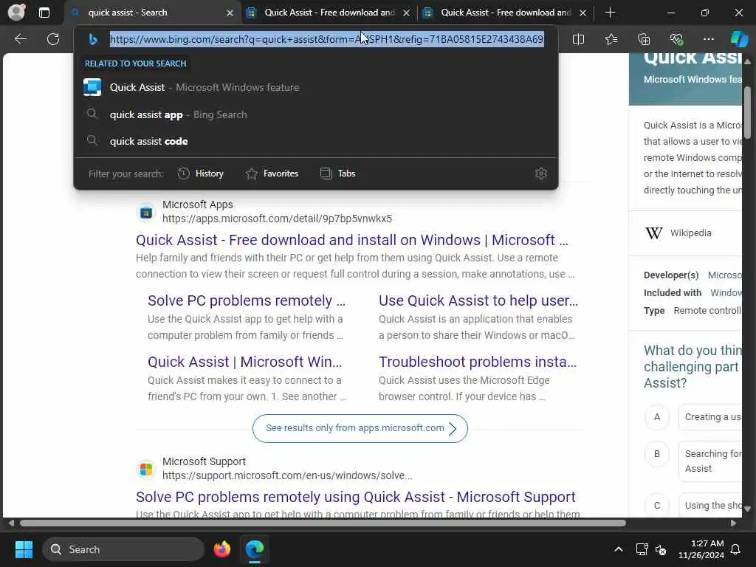Choose 'quick assist app' Bing Search suggestion

coord(316,114)
